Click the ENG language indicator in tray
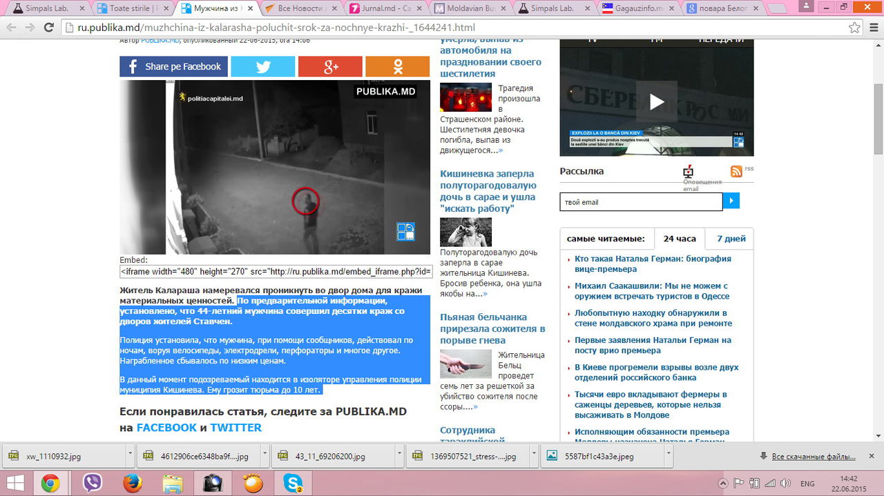The height and width of the screenshot is (496, 884). point(807,484)
